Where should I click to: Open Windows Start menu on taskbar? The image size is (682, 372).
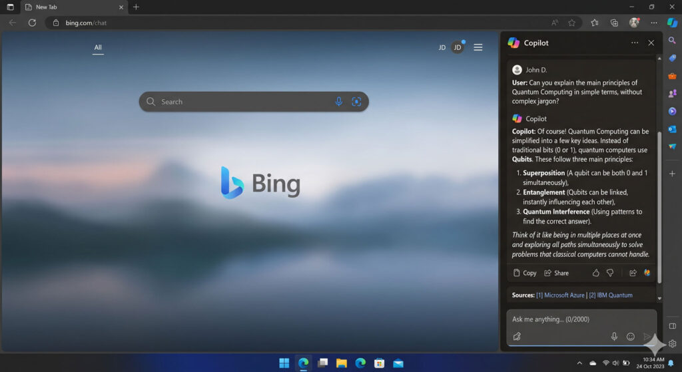[x=284, y=363]
